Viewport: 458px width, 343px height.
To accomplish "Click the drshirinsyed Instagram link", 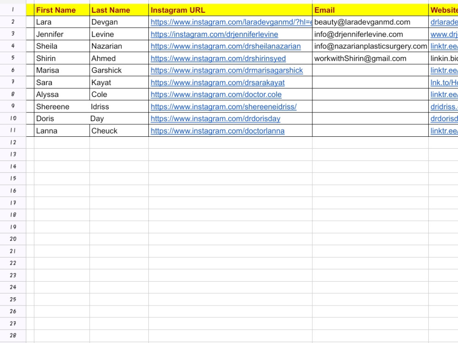I will tap(218, 59).
